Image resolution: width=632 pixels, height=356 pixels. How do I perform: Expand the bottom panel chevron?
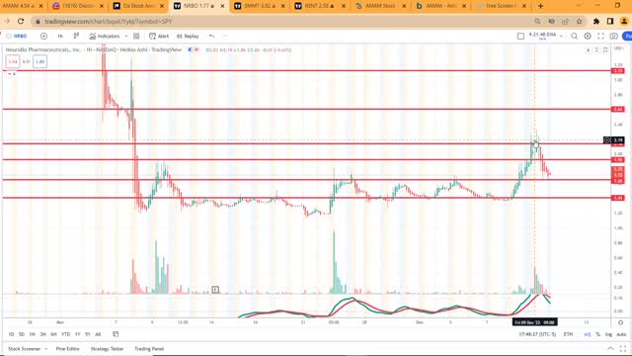(x=610, y=349)
